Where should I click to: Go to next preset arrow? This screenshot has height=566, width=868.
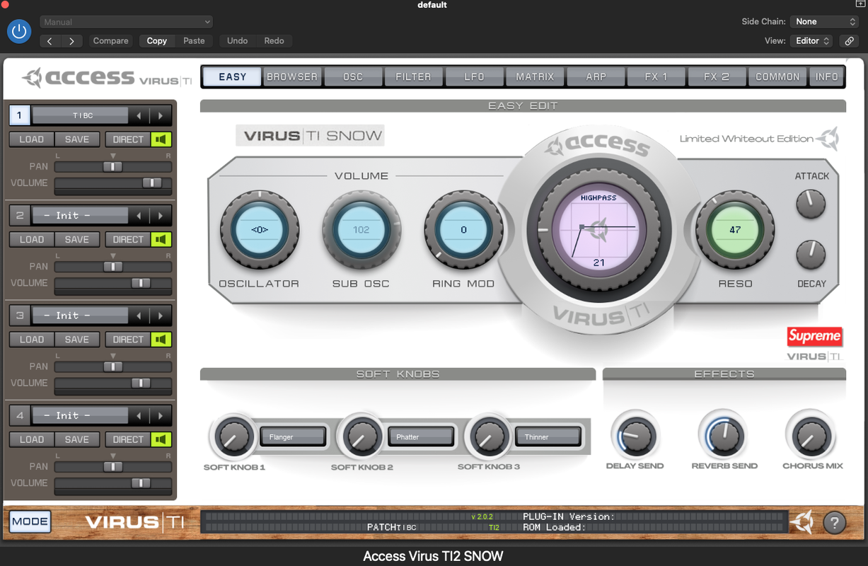(x=71, y=41)
